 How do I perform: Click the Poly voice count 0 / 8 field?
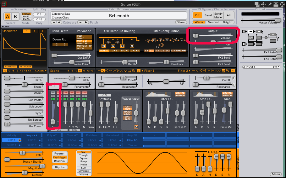tap(39, 19)
